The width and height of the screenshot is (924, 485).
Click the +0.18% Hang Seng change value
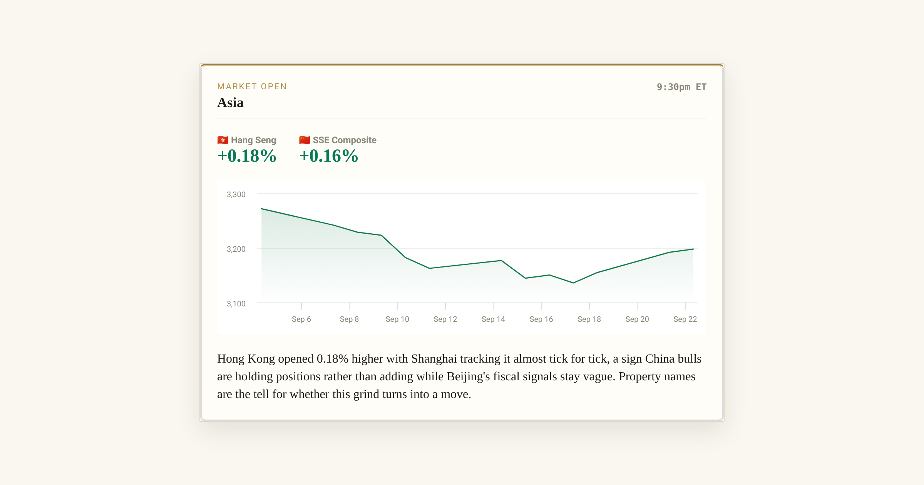[x=247, y=156]
